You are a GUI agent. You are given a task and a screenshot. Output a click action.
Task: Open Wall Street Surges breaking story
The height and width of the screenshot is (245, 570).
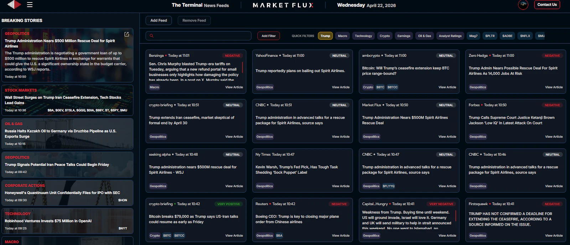pos(67,100)
